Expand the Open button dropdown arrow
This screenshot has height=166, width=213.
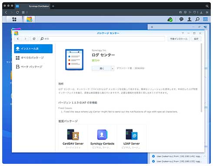click(113, 68)
